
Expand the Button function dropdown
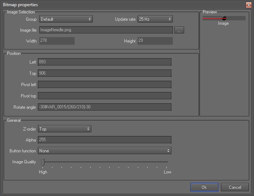pos(104,151)
